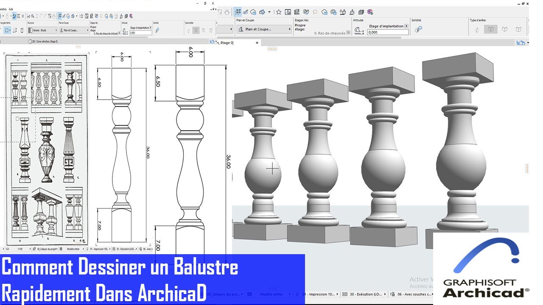Open the 'Plan et Coupe...' dropdown in left window
Viewport: 543px width, 305px height.
(x=73, y=30)
